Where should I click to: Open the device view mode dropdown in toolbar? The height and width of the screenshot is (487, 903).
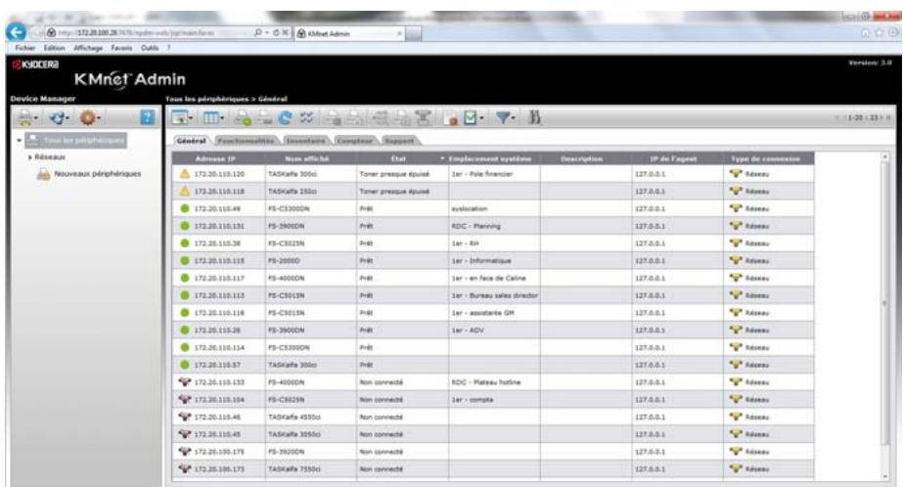point(183,118)
